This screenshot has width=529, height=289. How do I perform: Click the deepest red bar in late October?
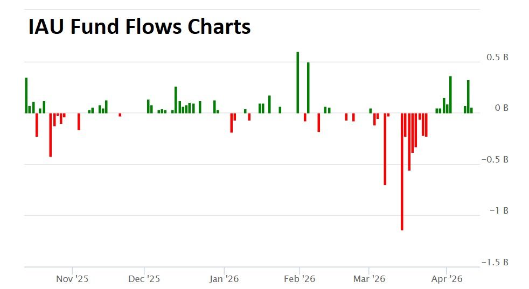coord(50,135)
